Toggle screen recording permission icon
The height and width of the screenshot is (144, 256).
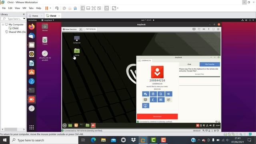coord(161,100)
